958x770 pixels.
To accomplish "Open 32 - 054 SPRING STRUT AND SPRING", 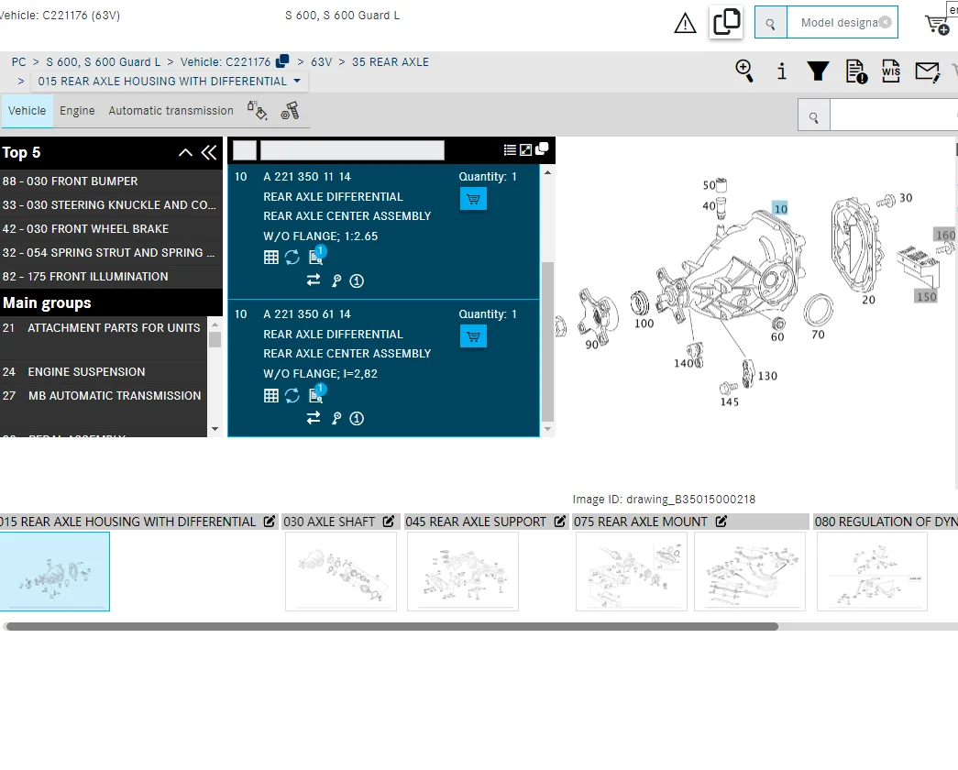I will [111, 252].
